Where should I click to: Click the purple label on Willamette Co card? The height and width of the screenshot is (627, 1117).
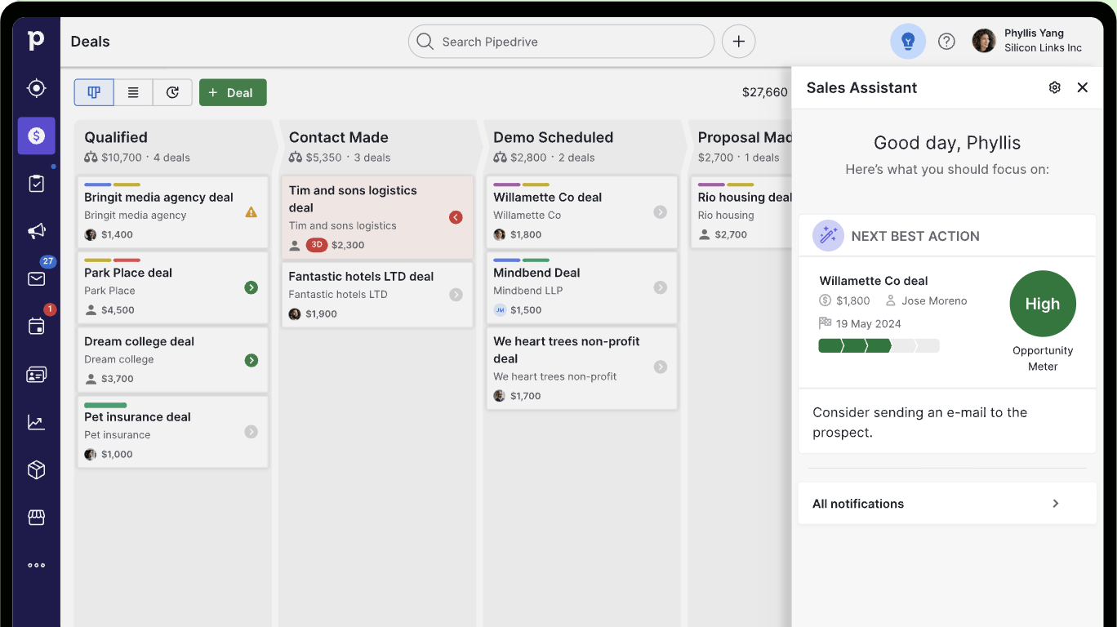tap(506, 185)
